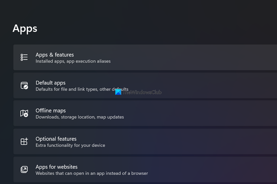
Task: Click empty area of Apps & features card
Action: point(198,57)
